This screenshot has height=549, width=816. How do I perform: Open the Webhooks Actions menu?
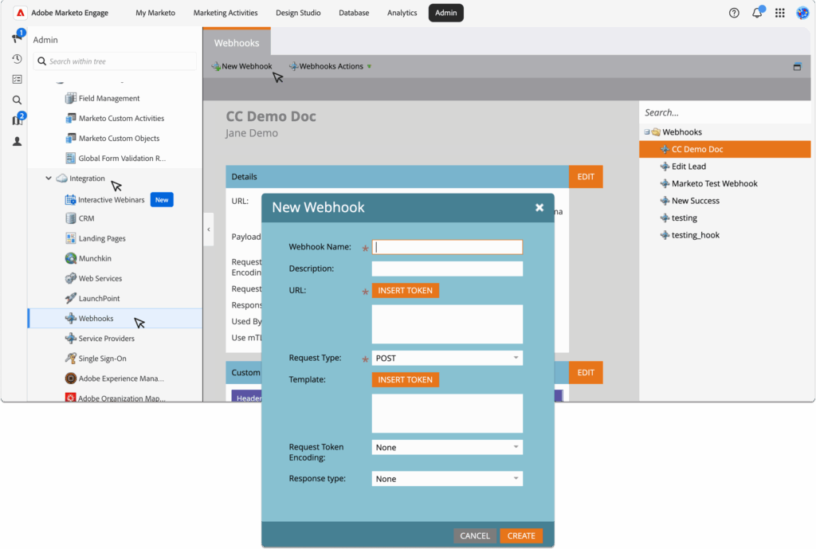point(331,66)
